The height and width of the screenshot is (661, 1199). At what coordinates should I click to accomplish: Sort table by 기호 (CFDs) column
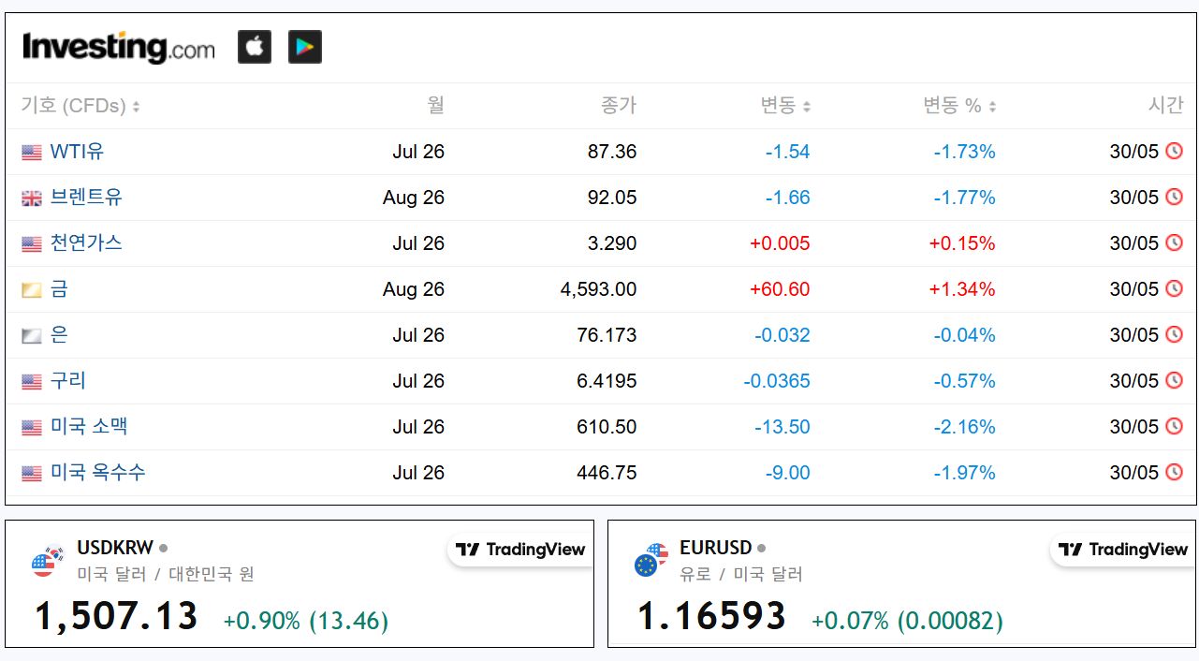point(80,106)
